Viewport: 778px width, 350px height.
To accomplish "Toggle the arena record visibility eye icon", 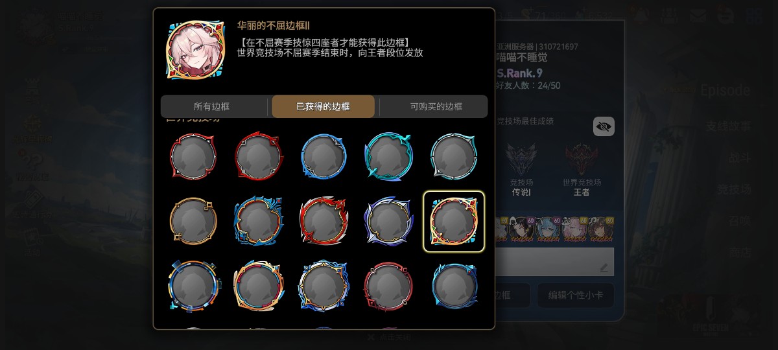I will [604, 126].
